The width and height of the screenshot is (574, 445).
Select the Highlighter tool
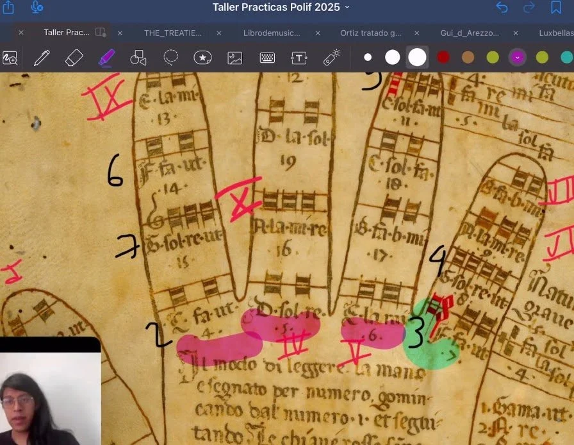[106, 58]
